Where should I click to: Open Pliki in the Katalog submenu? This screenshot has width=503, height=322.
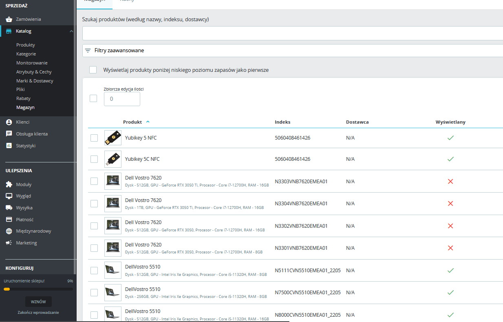click(x=20, y=89)
